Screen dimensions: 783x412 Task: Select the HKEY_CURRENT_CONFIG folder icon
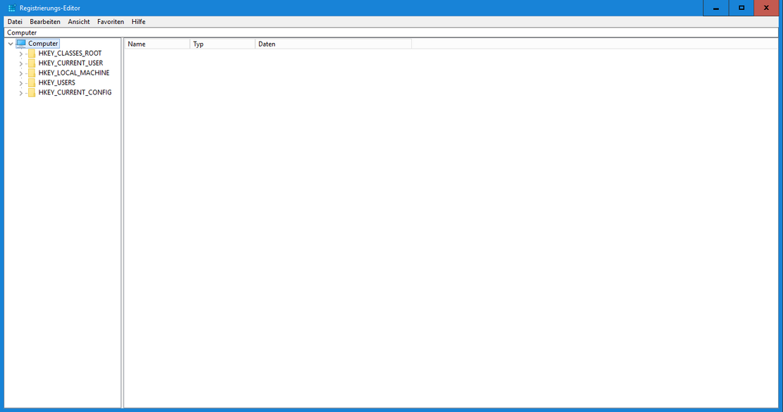(32, 93)
